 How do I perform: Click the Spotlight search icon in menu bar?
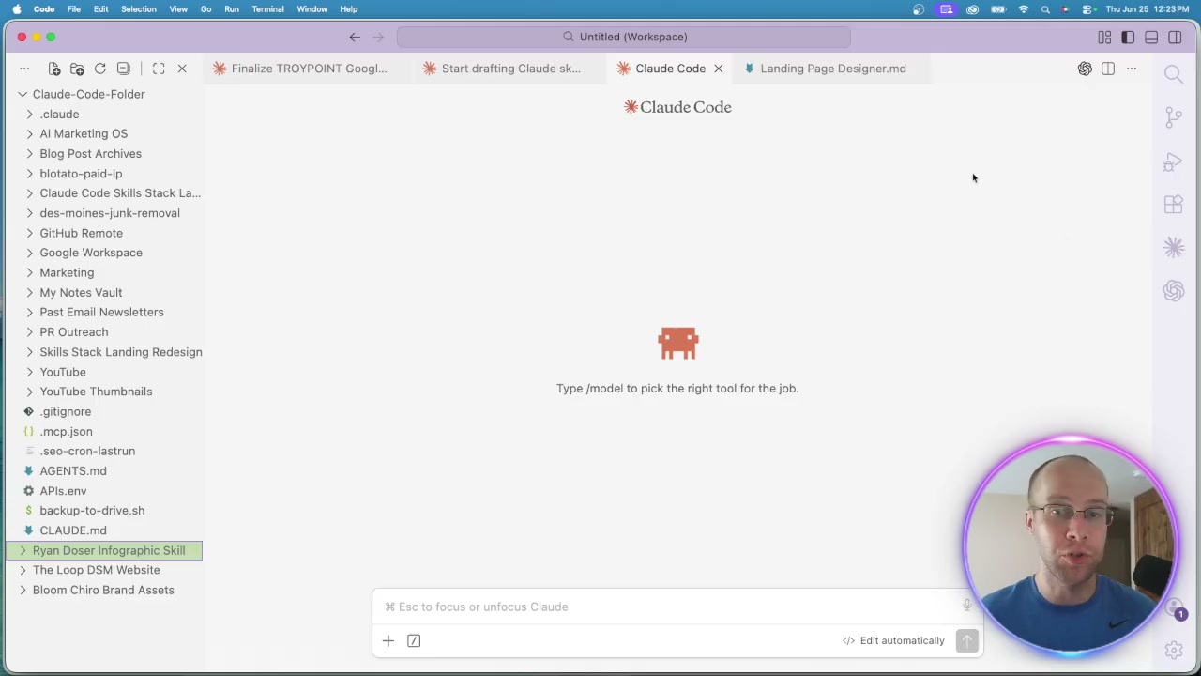[1045, 9]
